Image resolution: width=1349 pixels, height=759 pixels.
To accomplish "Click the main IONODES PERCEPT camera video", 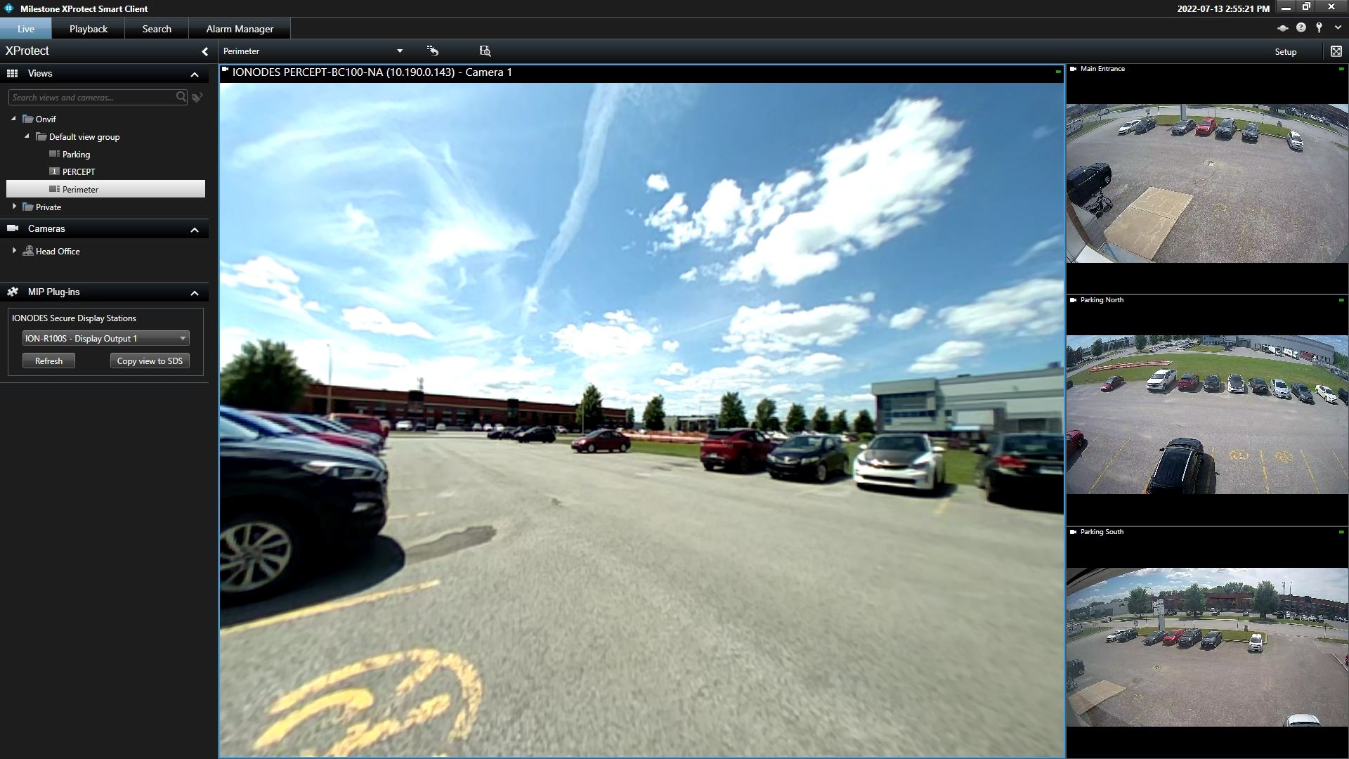I will point(641,420).
